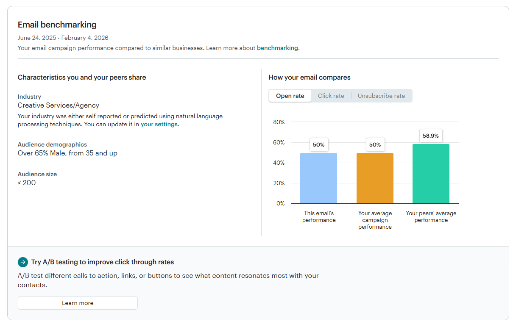
Task: Click the 50% label above the orange bar
Action: point(375,144)
